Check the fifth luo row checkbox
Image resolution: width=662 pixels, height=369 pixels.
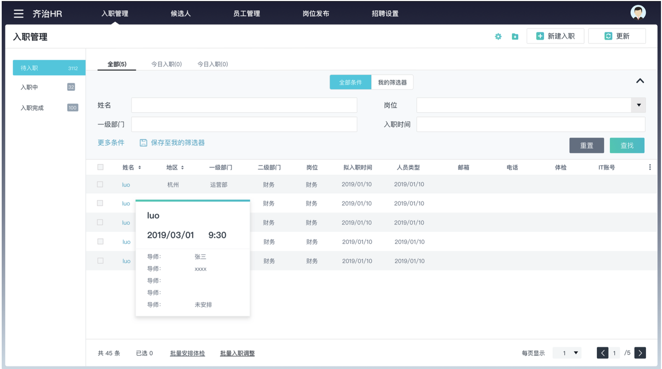tap(100, 261)
